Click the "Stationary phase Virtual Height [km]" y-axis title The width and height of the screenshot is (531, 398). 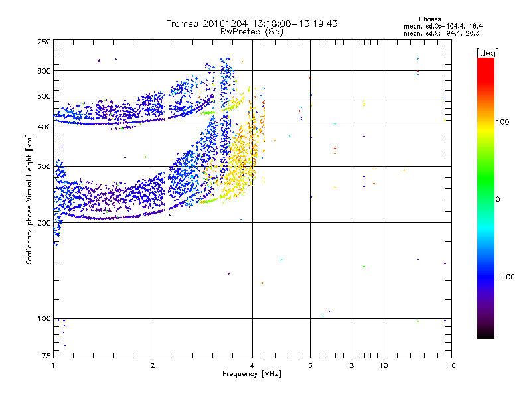pos(29,199)
